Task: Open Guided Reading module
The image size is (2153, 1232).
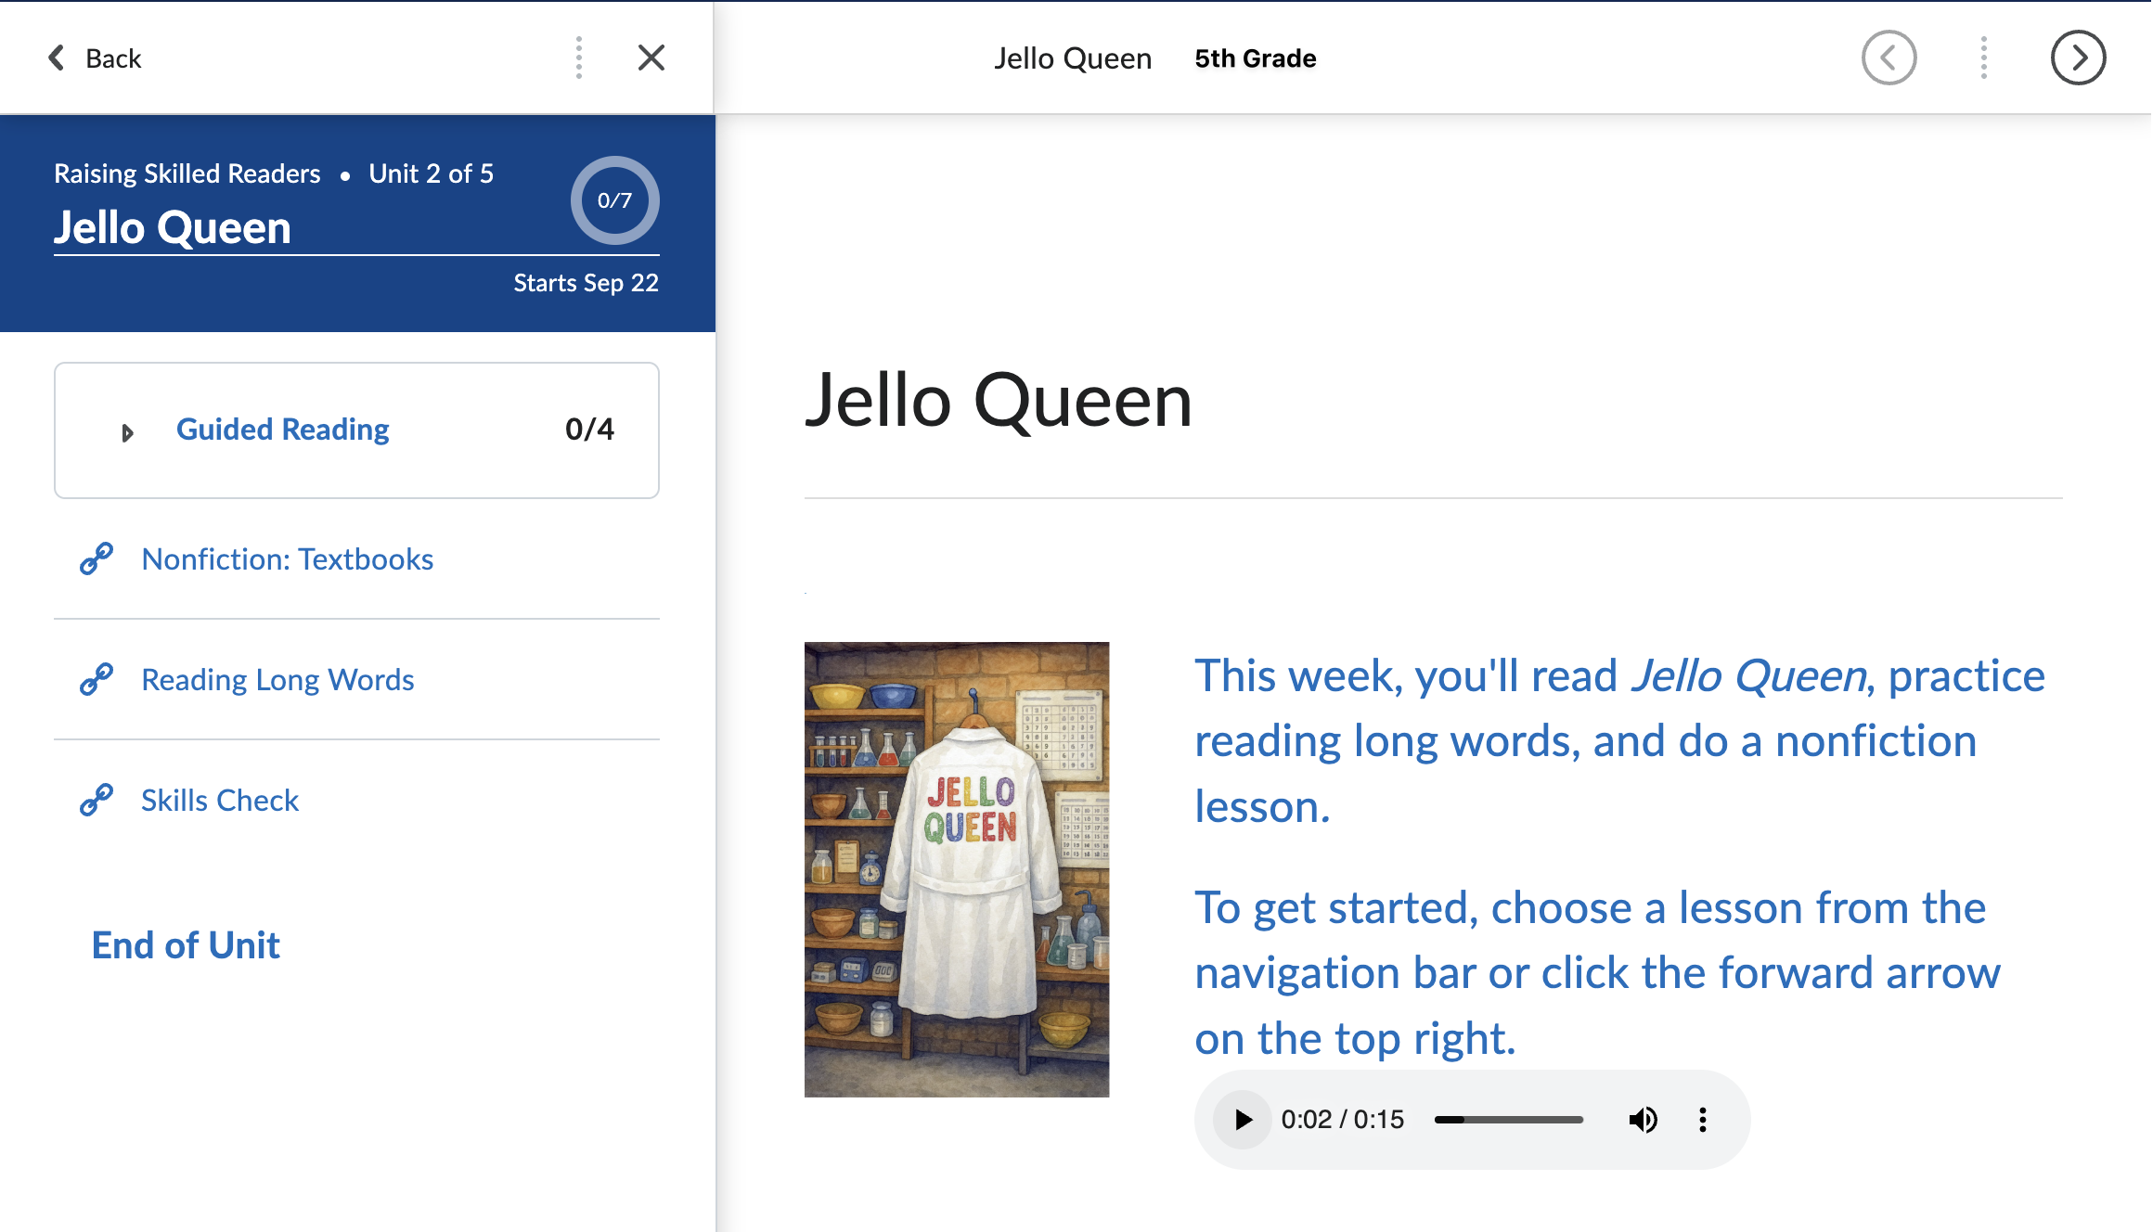Action: coord(282,430)
